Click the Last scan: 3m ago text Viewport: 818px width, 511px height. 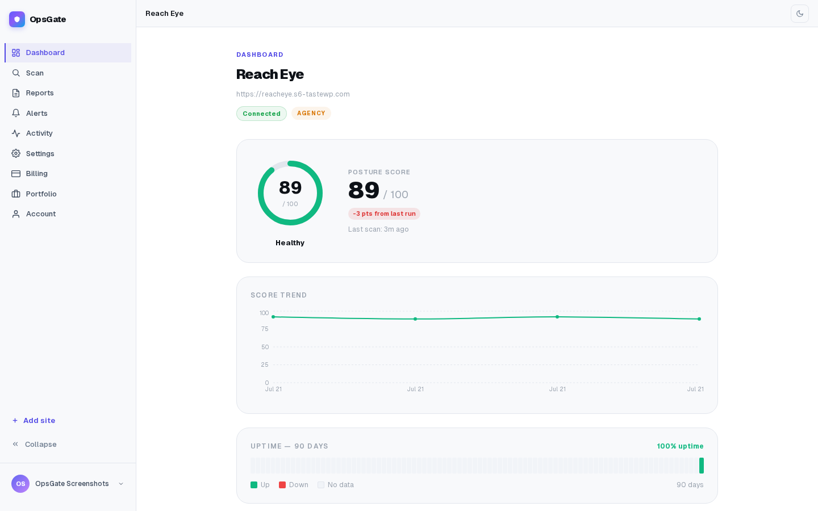[378, 229]
